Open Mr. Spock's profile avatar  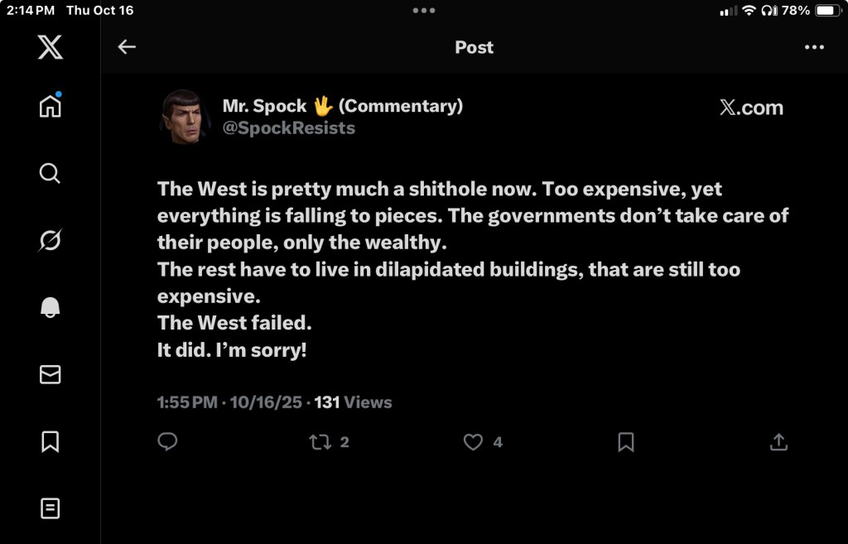(183, 116)
